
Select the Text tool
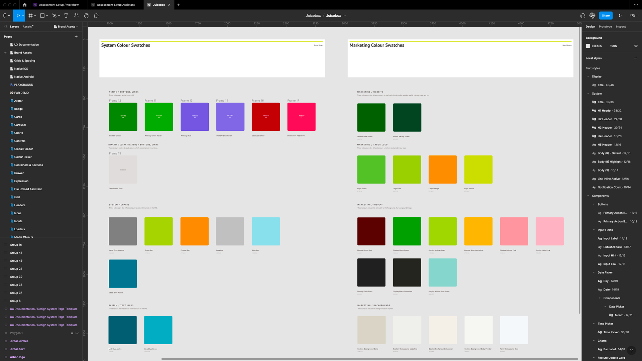[x=66, y=15]
